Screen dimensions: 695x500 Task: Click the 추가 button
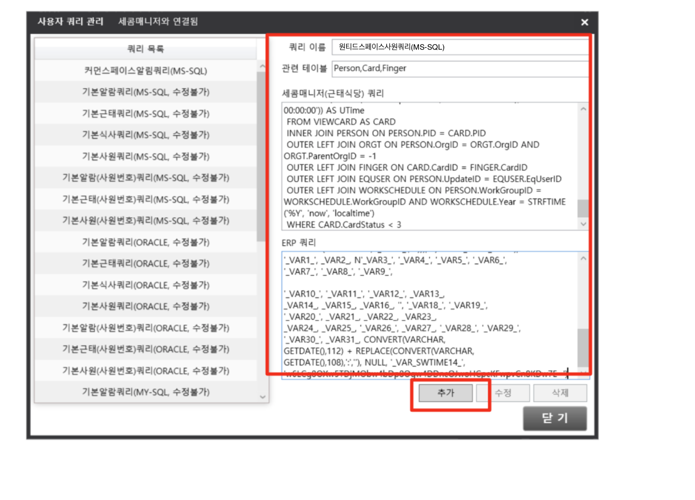[x=446, y=393]
